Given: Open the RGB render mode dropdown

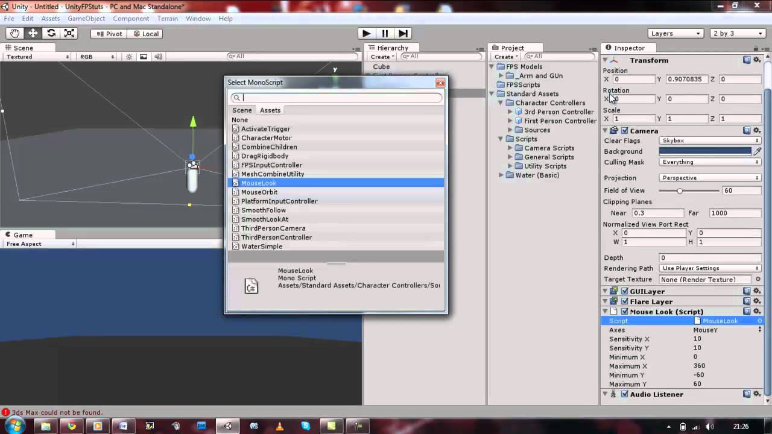Looking at the screenshot, I should point(96,57).
